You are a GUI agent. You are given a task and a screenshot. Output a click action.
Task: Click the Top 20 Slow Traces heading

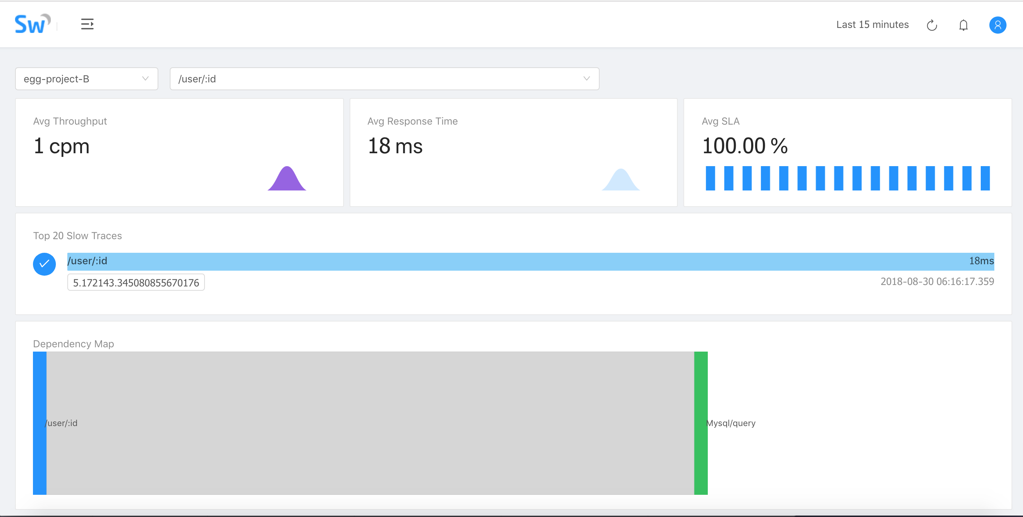click(x=77, y=236)
